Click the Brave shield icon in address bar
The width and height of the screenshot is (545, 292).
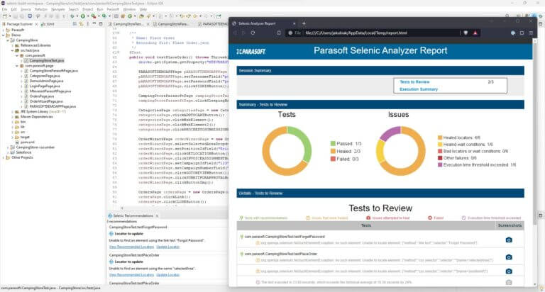466,33
